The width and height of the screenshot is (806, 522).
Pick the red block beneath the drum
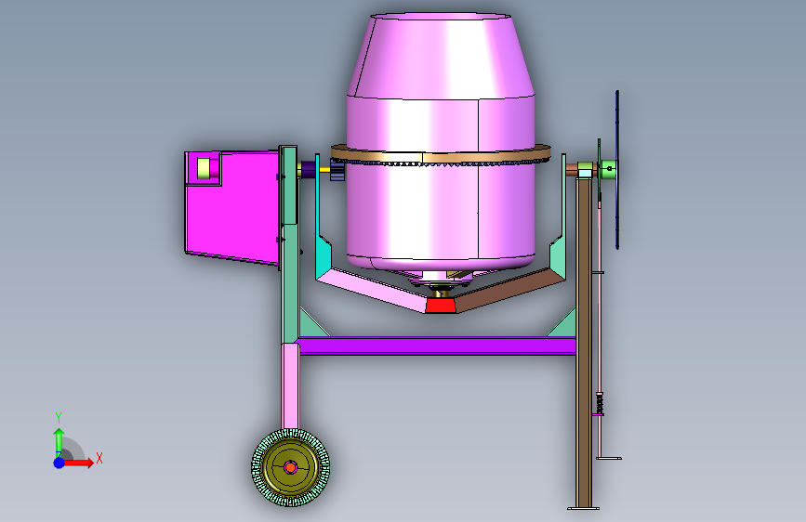coord(441,306)
